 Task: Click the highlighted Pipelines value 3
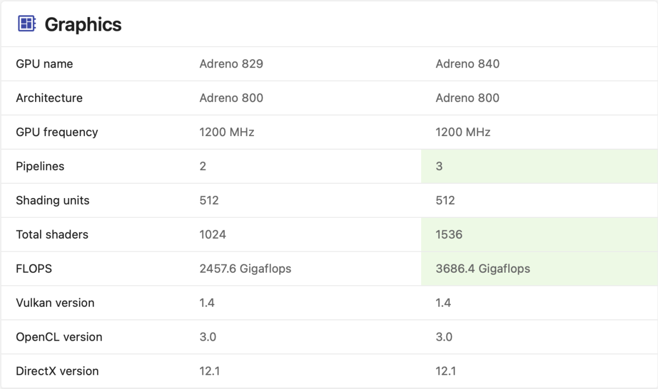click(x=439, y=166)
